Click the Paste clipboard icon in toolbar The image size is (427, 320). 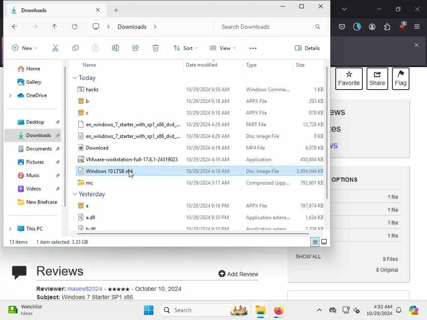pyautogui.click(x=95, y=48)
